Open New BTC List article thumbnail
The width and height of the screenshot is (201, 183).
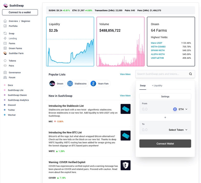[x=125, y=135]
